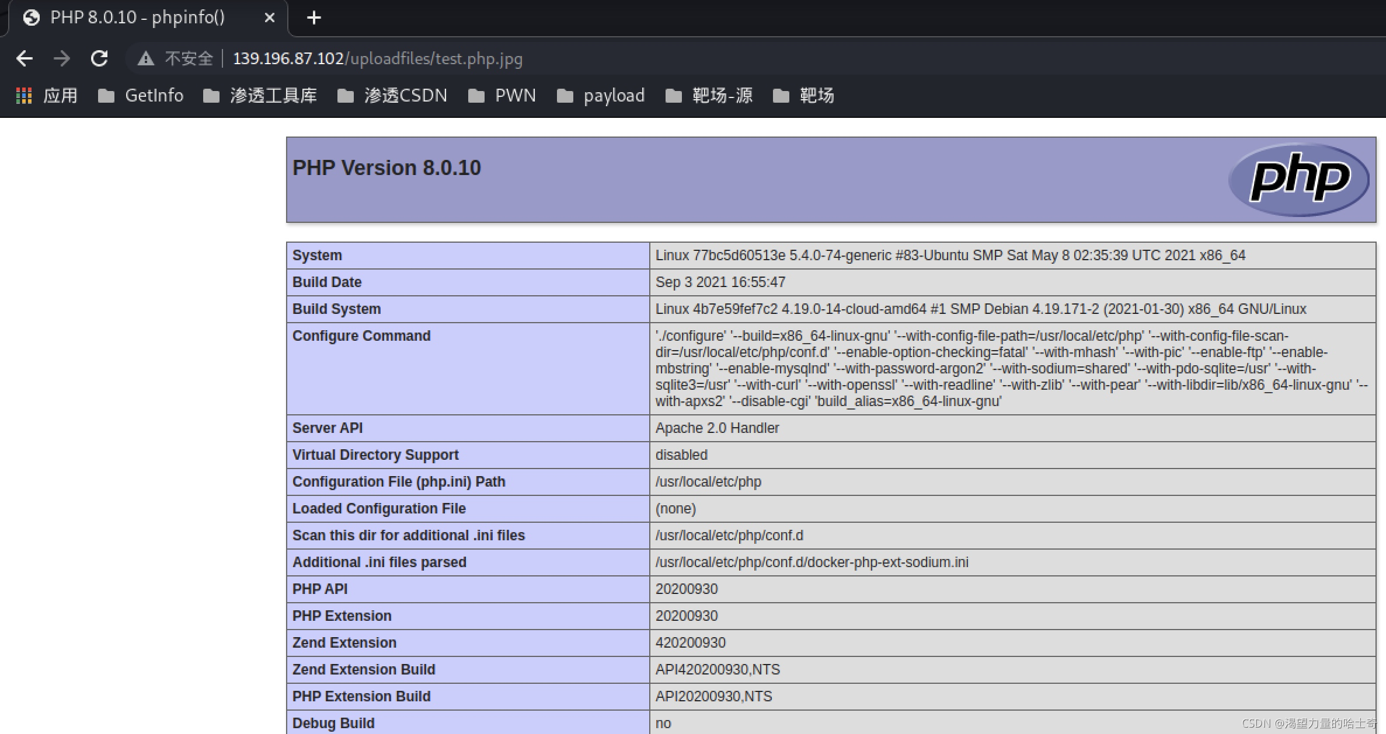The height and width of the screenshot is (734, 1386).
Task: Click the Apache 2.0 Handler value
Action: 717,428
